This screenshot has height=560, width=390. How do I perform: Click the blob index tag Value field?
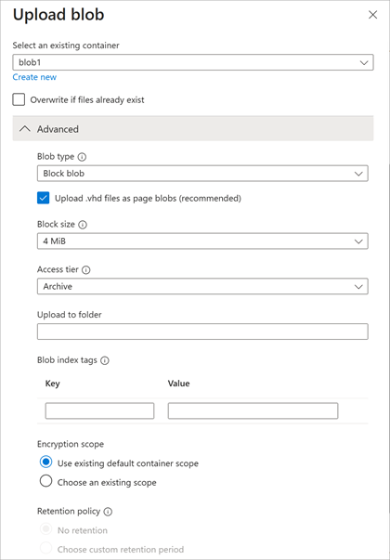pyautogui.click(x=253, y=410)
